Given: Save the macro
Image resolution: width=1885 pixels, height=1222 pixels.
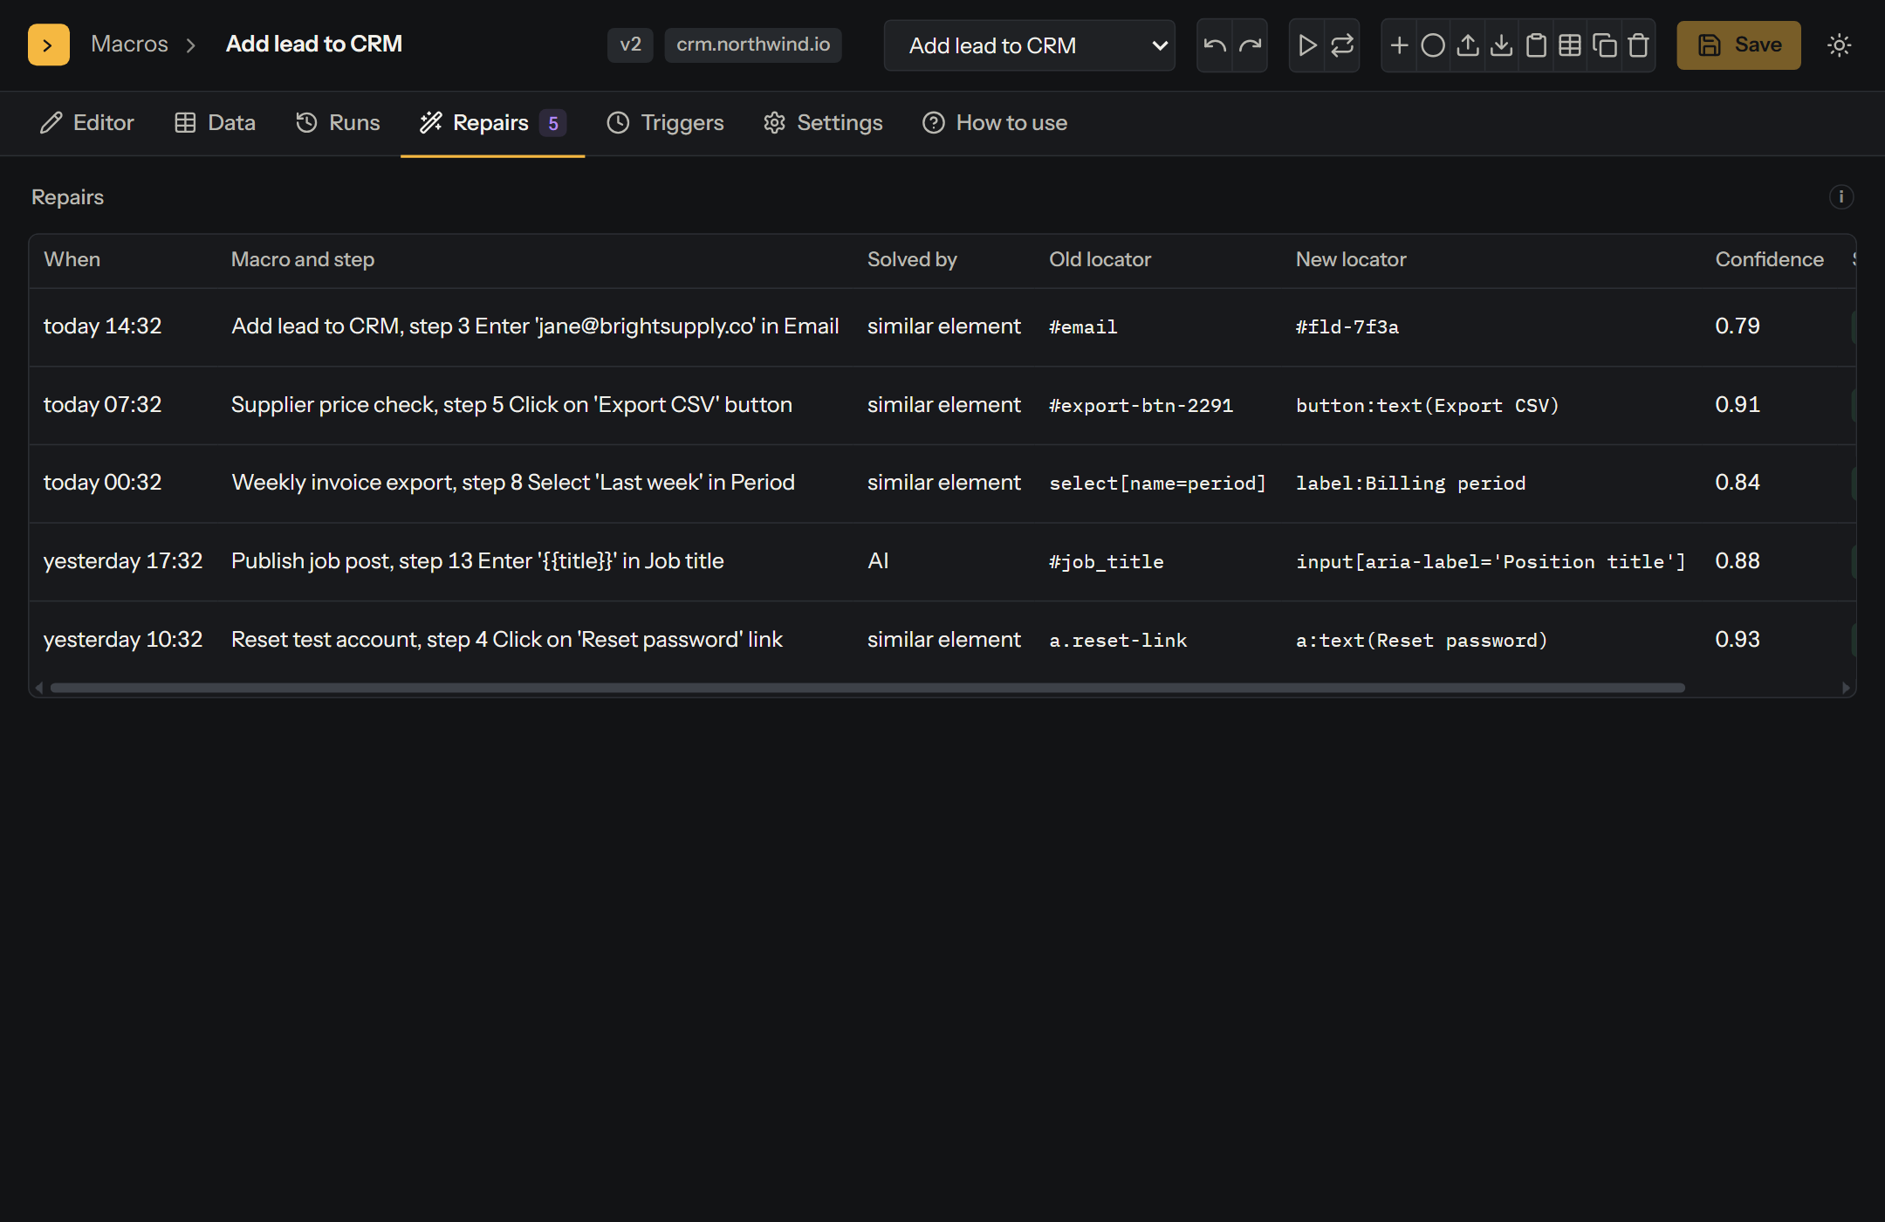Looking at the screenshot, I should click(x=1738, y=45).
